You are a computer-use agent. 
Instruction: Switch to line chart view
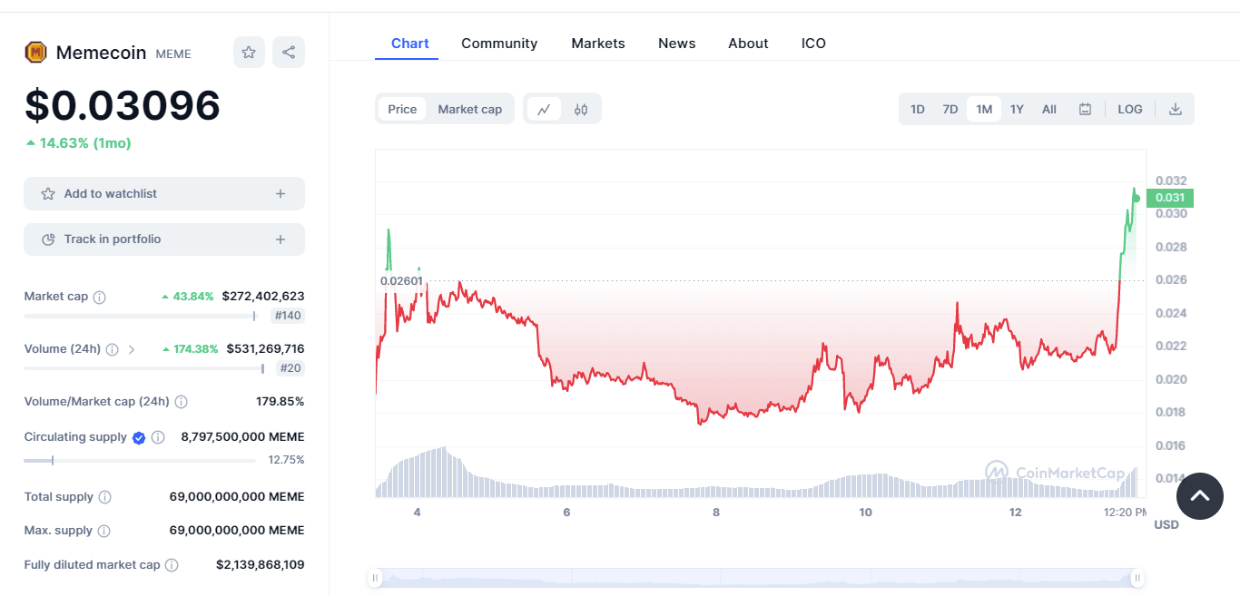544,109
